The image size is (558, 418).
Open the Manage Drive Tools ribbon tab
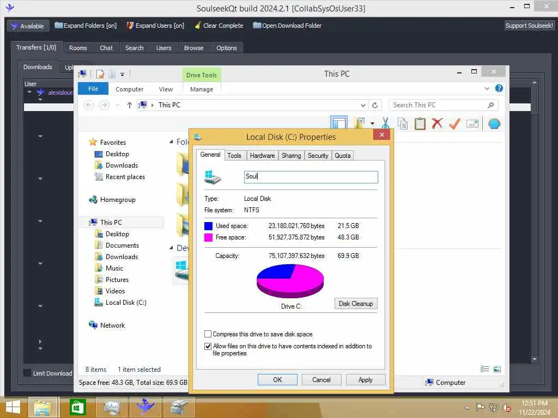[202, 89]
